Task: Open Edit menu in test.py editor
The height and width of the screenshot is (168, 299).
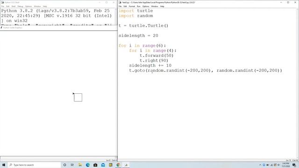Action: click(125, 6)
